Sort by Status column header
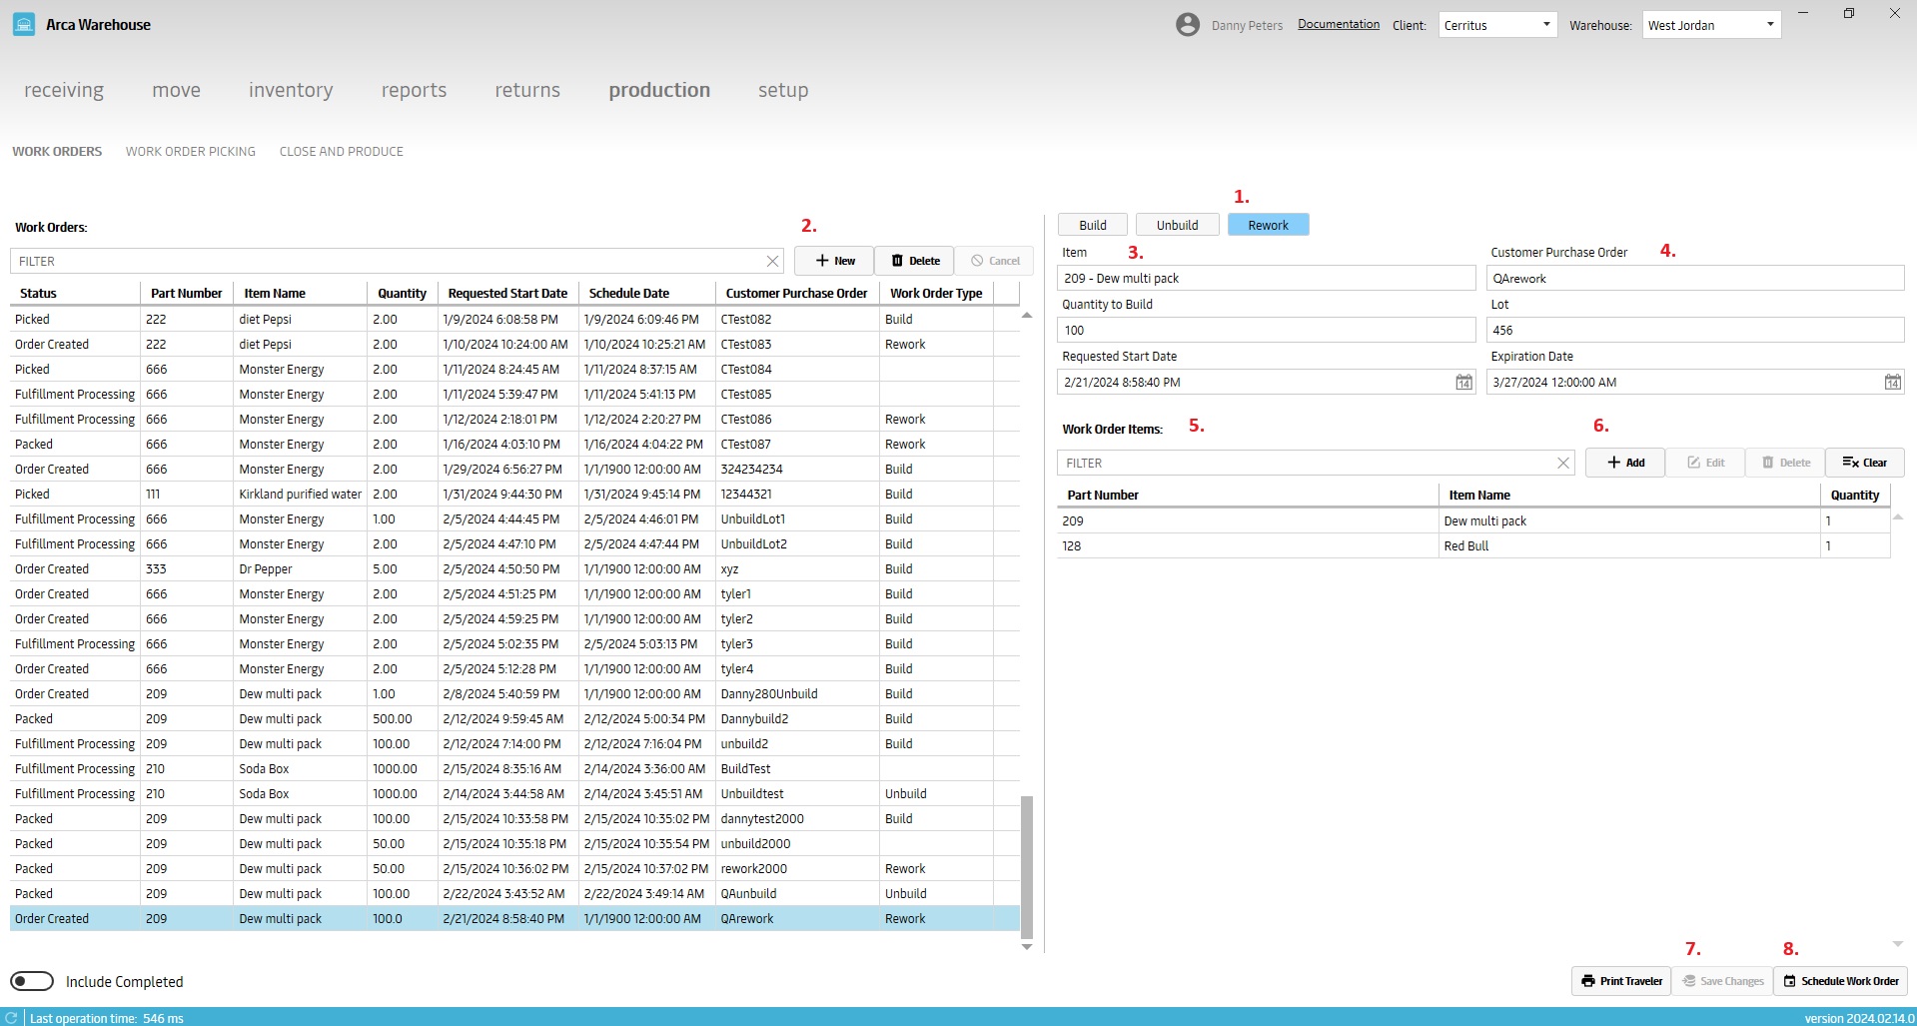The width and height of the screenshot is (1917, 1026). (x=75, y=293)
